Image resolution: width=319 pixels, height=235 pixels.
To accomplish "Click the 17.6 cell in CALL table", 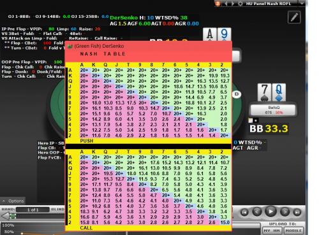I will tap(154, 163).
